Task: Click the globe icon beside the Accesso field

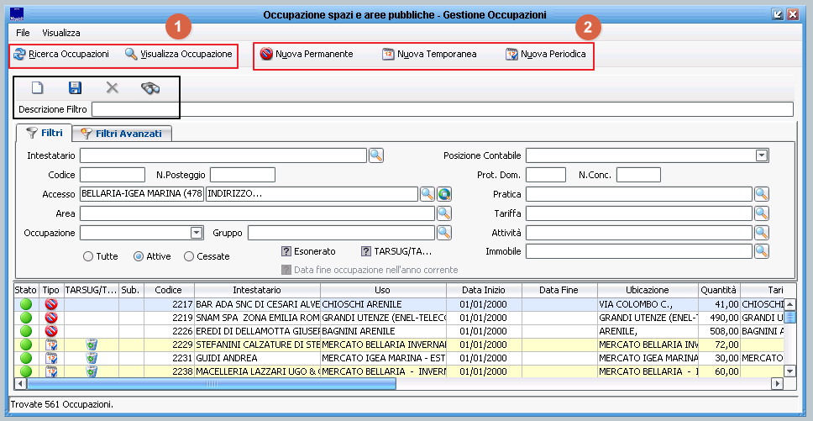Action: (444, 194)
